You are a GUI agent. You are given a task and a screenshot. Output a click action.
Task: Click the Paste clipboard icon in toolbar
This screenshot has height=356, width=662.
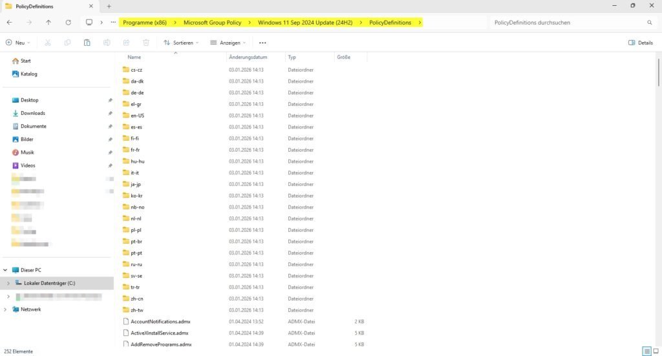click(x=87, y=43)
